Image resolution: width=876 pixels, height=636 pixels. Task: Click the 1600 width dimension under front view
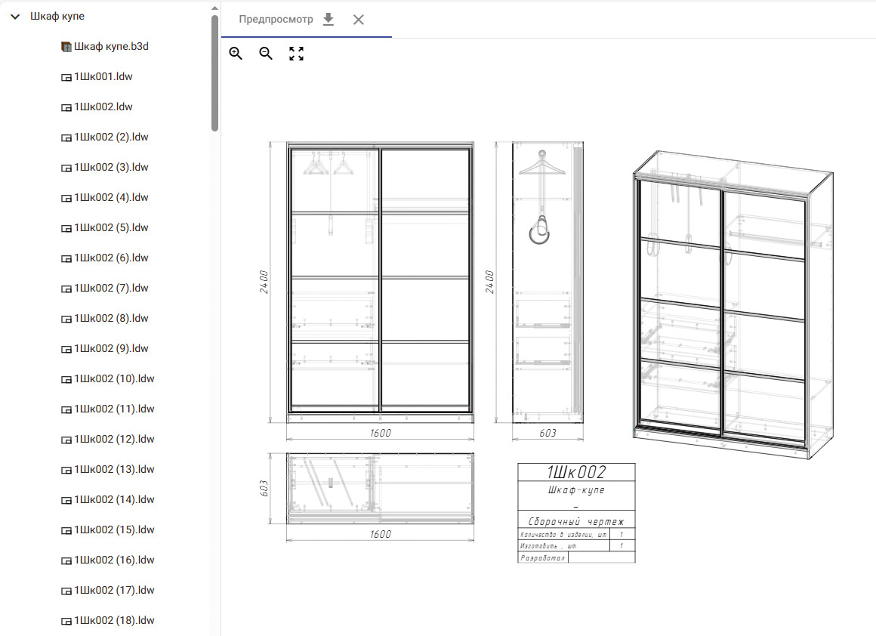tap(380, 433)
